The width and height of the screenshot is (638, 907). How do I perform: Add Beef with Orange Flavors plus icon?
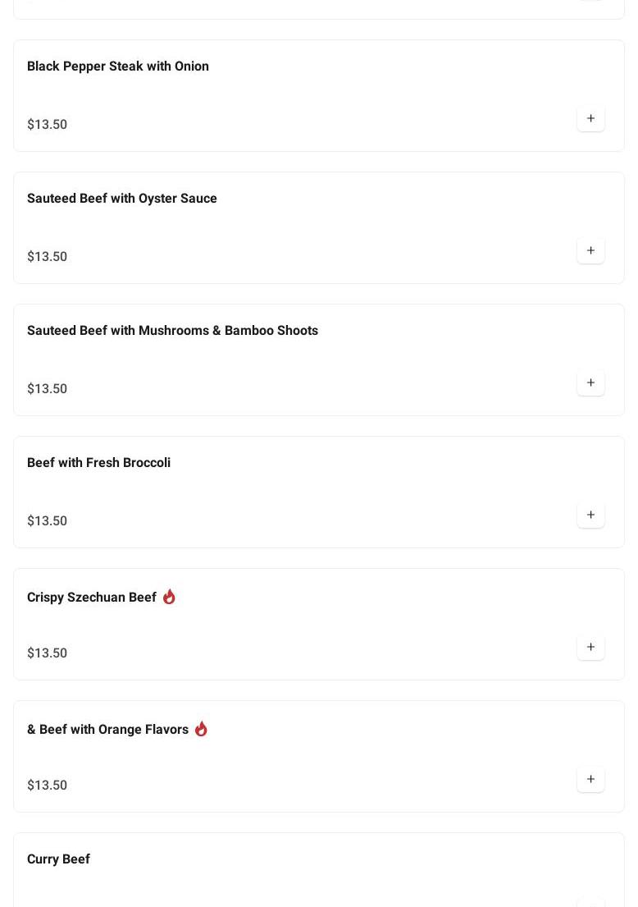(x=590, y=779)
